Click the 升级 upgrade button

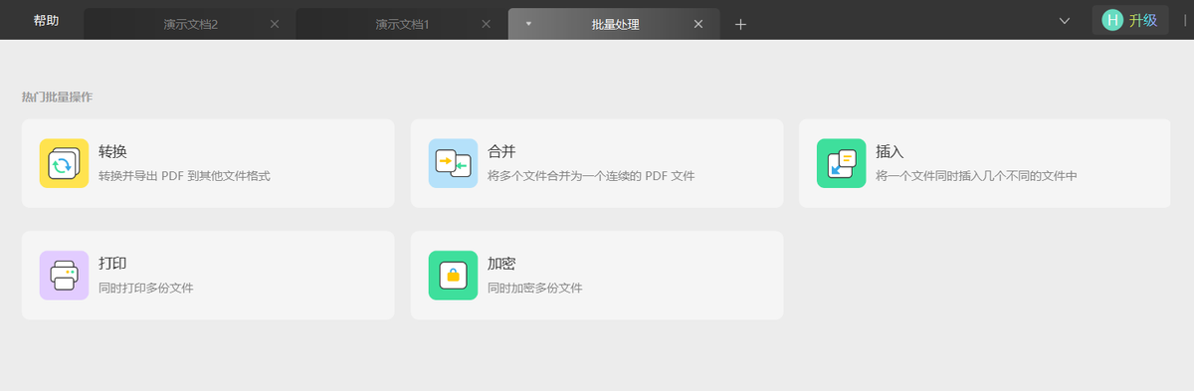(1129, 20)
